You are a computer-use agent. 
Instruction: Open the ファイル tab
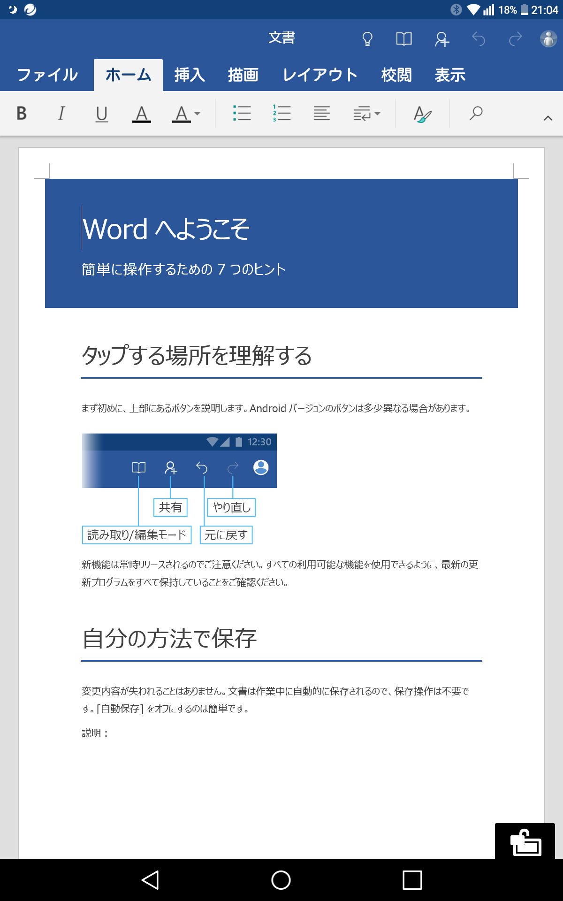[x=47, y=75]
